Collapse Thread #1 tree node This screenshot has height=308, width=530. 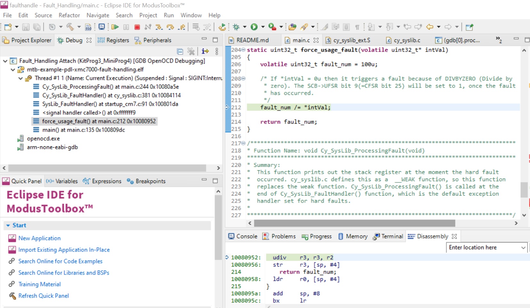tap(20, 78)
